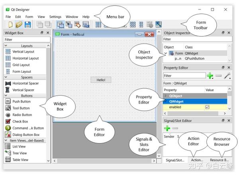This screenshot has width=239, height=176.
Task: Expand the QObject property group
Action: (166, 96)
